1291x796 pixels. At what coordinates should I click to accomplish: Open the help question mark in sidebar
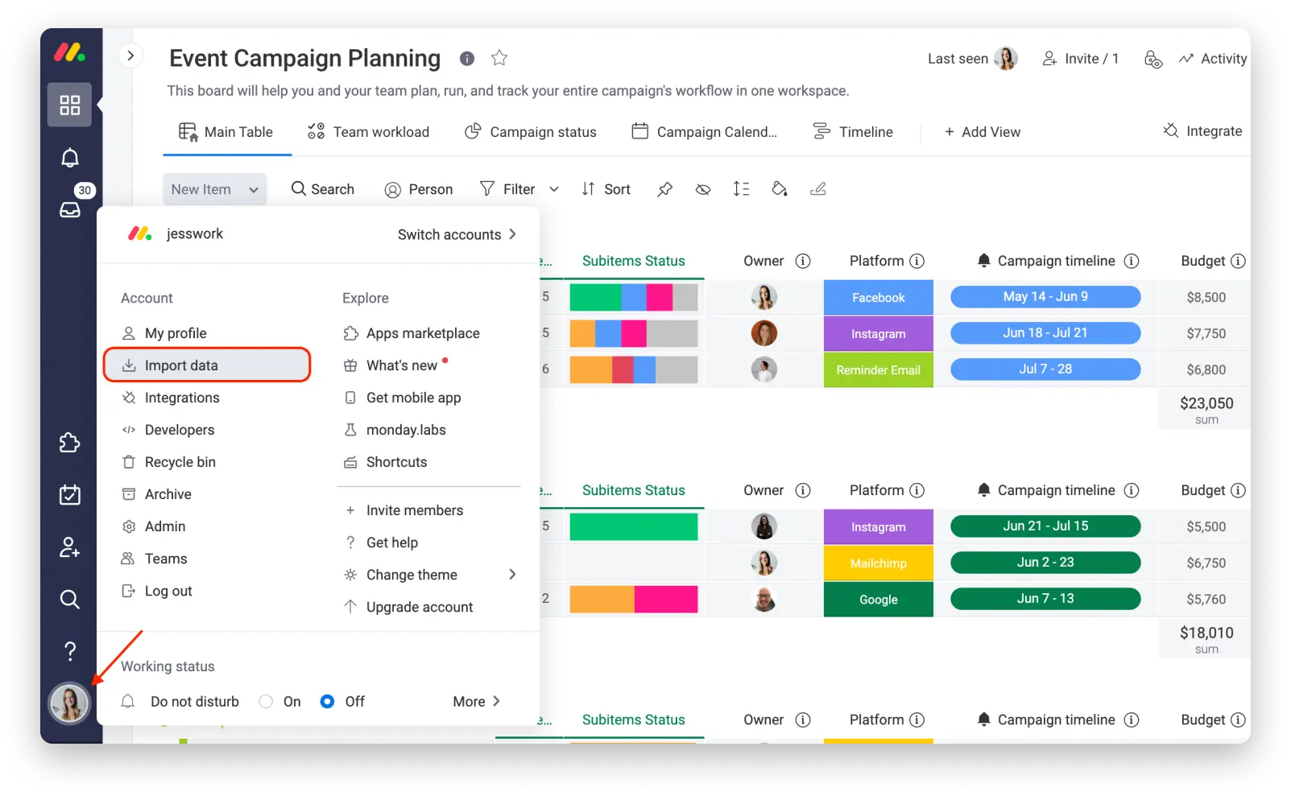(x=70, y=650)
